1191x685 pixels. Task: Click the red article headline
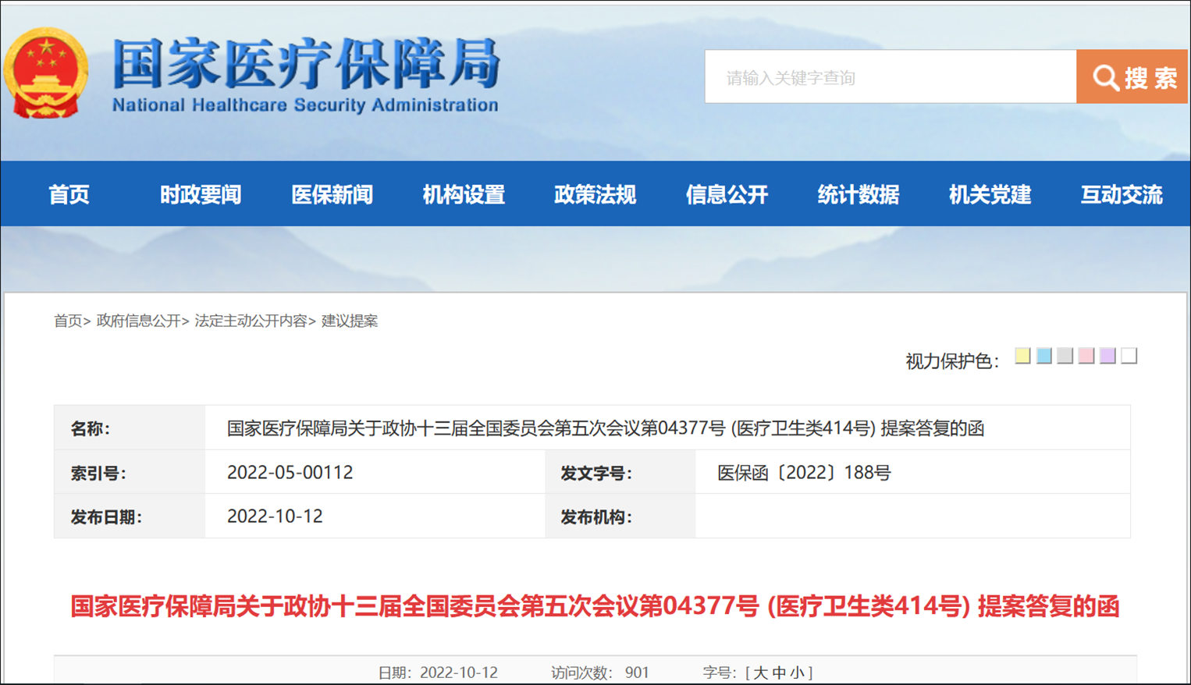point(595,606)
